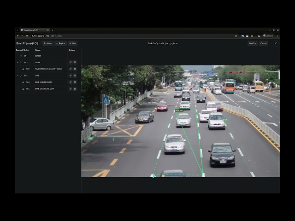Delete the BIKE AND PERSON alarm
Viewport: 295px width, 221px height.
pos(75,82)
